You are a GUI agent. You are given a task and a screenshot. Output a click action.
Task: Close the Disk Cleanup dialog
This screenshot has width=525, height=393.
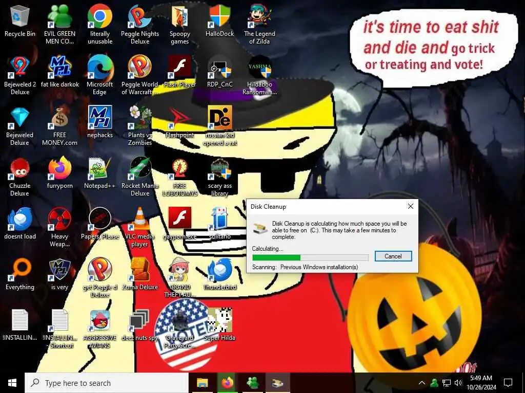(x=411, y=206)
